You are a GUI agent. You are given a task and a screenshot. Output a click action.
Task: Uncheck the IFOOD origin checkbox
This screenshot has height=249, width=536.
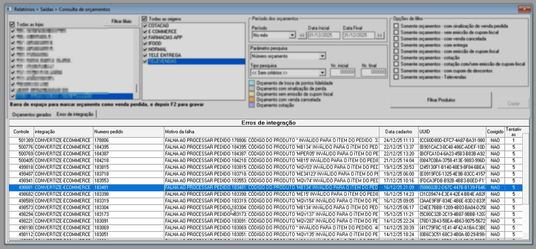pos(145,43)
